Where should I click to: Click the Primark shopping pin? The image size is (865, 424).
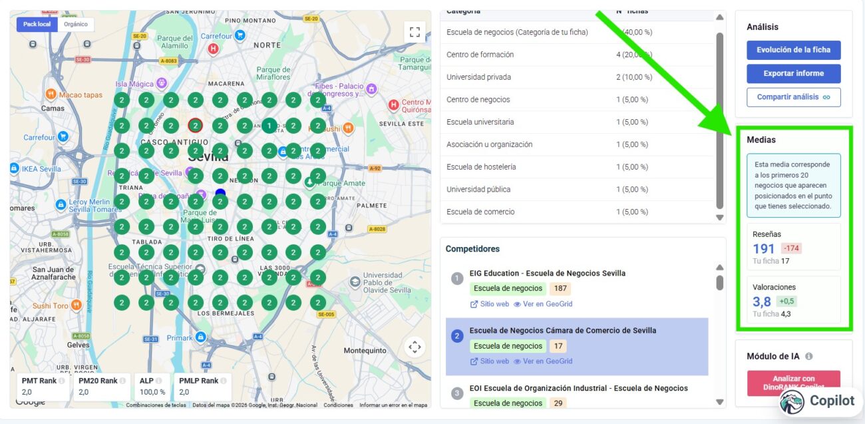(x=200, y=337)
